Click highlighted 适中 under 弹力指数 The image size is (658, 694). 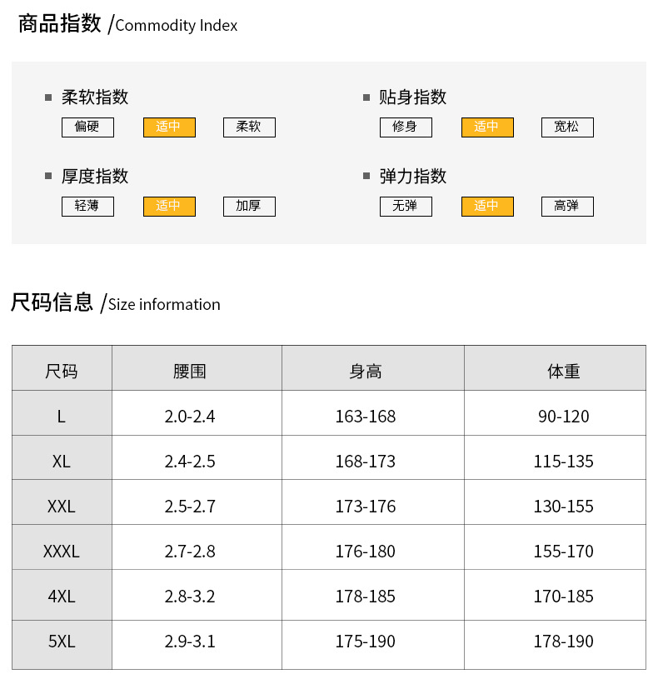pos(487,207)
